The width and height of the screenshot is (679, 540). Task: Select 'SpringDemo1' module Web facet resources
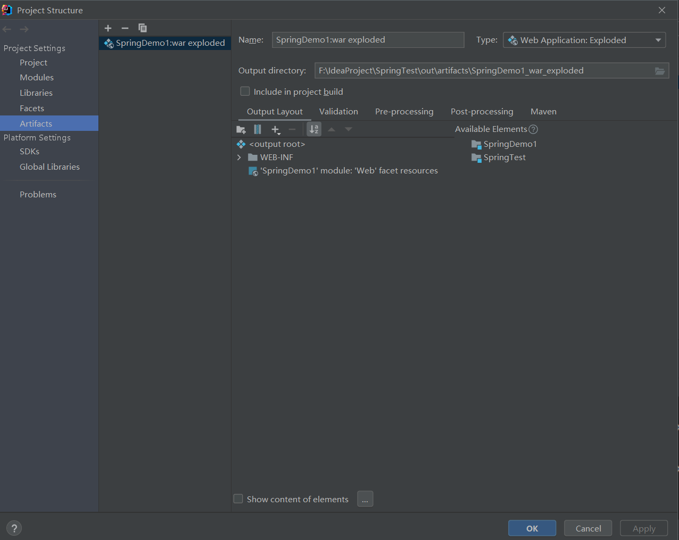click(x=343, y=171)
